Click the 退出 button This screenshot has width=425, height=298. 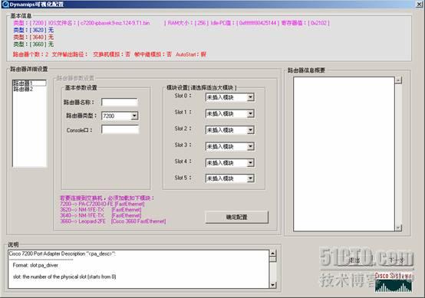(x=354, y=260)
